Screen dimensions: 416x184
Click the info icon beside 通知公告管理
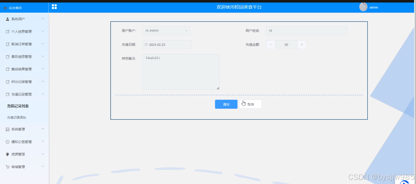[8, 142]
